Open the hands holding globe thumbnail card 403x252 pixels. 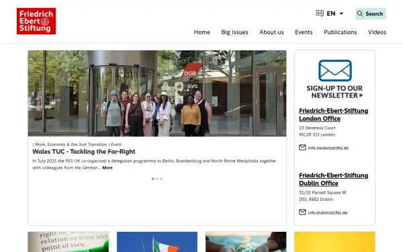coord(246,242)
